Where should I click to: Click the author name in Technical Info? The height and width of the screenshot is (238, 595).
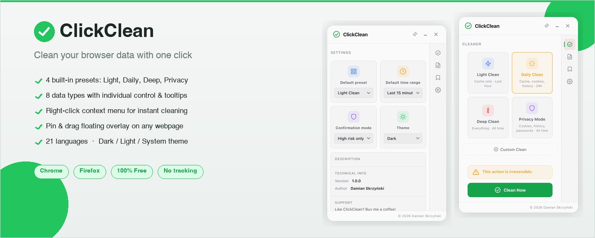368,189
